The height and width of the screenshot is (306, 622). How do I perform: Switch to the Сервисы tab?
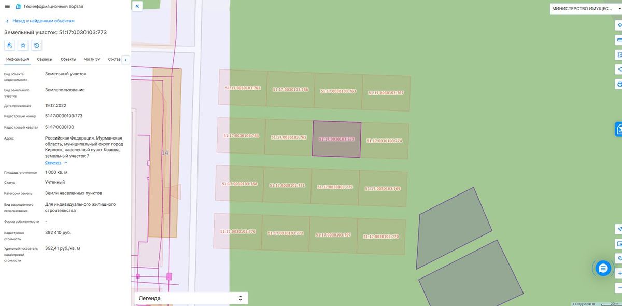(45, 59)
